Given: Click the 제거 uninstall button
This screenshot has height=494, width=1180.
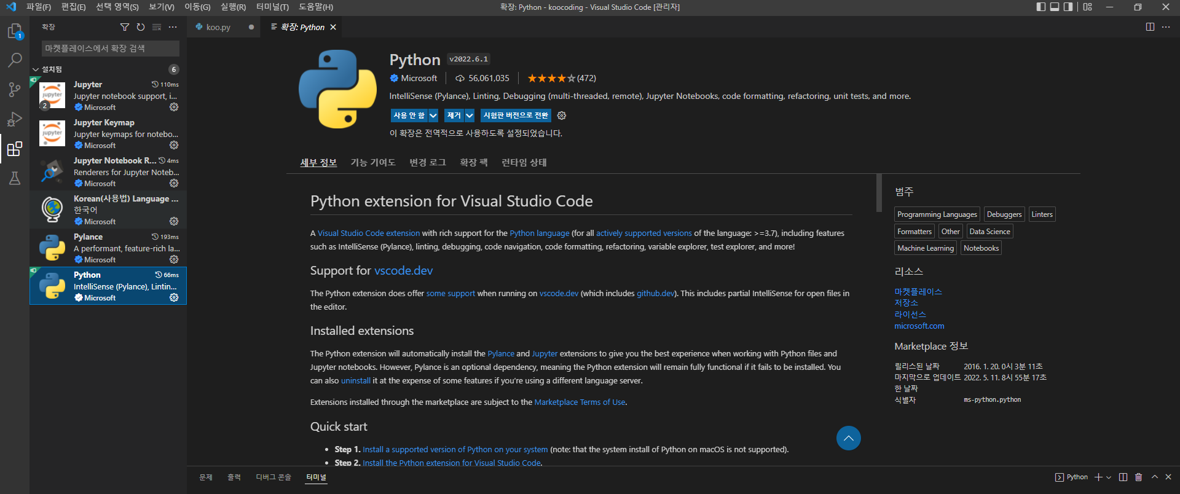Looking at the screenshot, I should (454, 116).
